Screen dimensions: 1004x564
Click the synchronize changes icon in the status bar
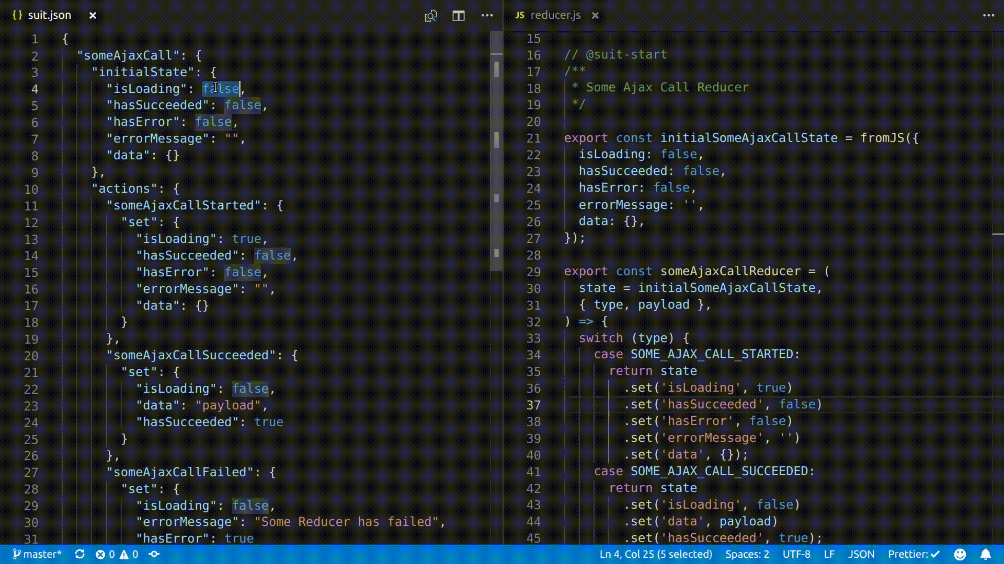(x=79, y=554)
